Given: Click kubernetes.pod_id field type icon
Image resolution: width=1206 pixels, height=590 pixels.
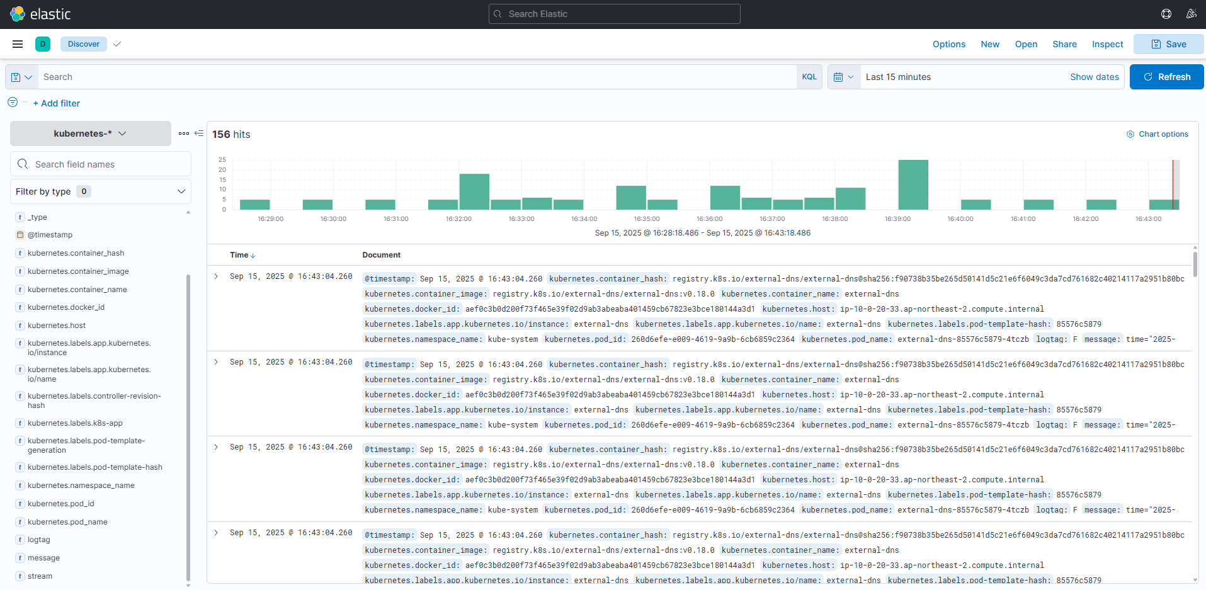Looking at the screenshot, I should pos(20,504).
